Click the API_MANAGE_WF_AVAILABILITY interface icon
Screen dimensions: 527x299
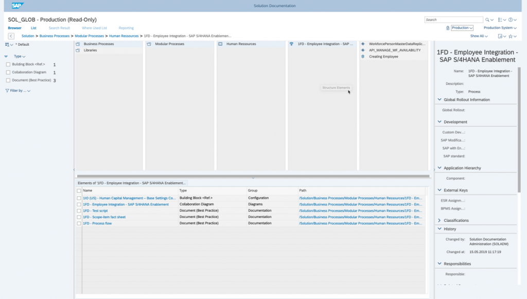[x=363, y=50]
